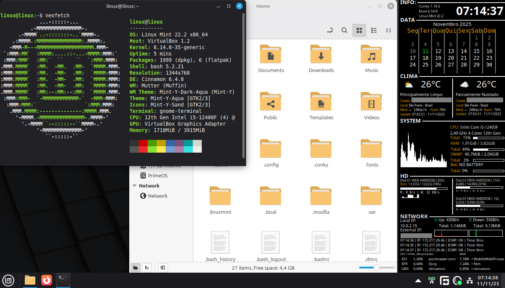Click the search icon in Nemo toolbar
The height and width of the screenshot is (288, 505).
tap(344, 30)
